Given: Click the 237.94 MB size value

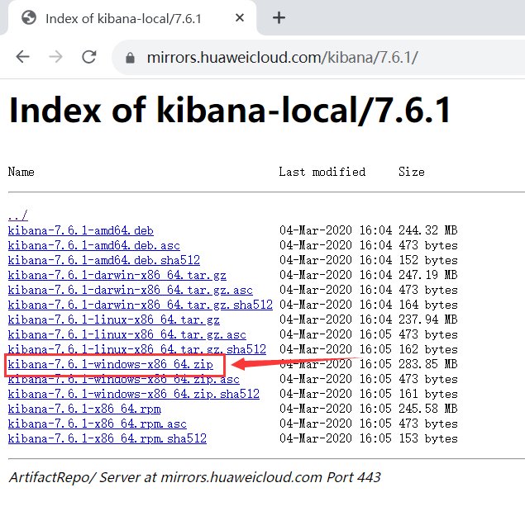Looking at the screenshot, I should [x=428, y=320].
